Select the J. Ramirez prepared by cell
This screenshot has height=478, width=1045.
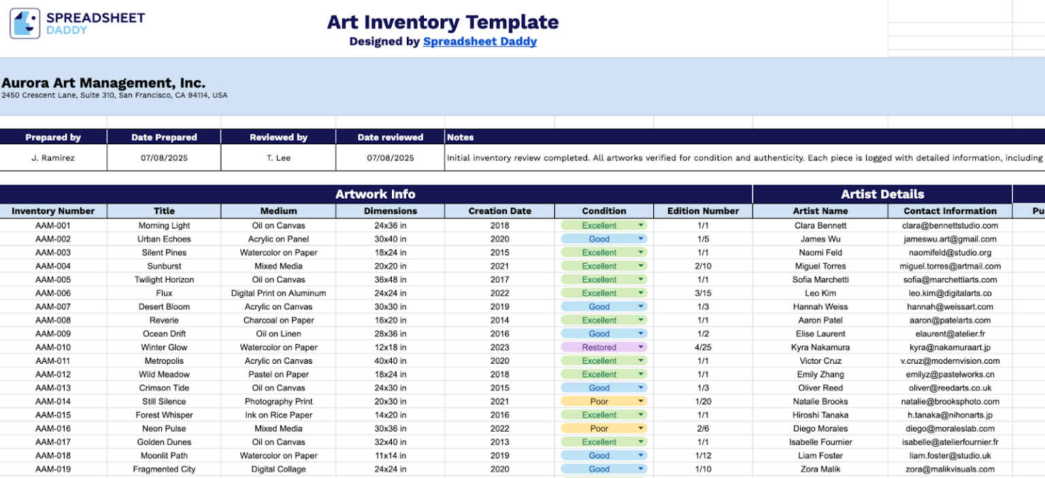(x=53, y=158)
